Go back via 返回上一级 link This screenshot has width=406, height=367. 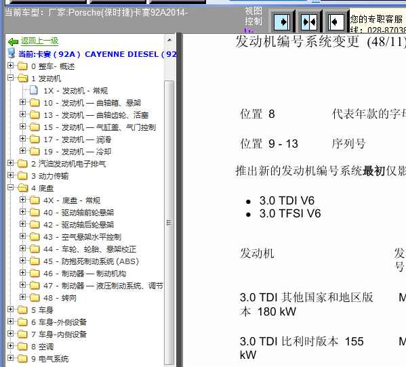coord(39,41)
